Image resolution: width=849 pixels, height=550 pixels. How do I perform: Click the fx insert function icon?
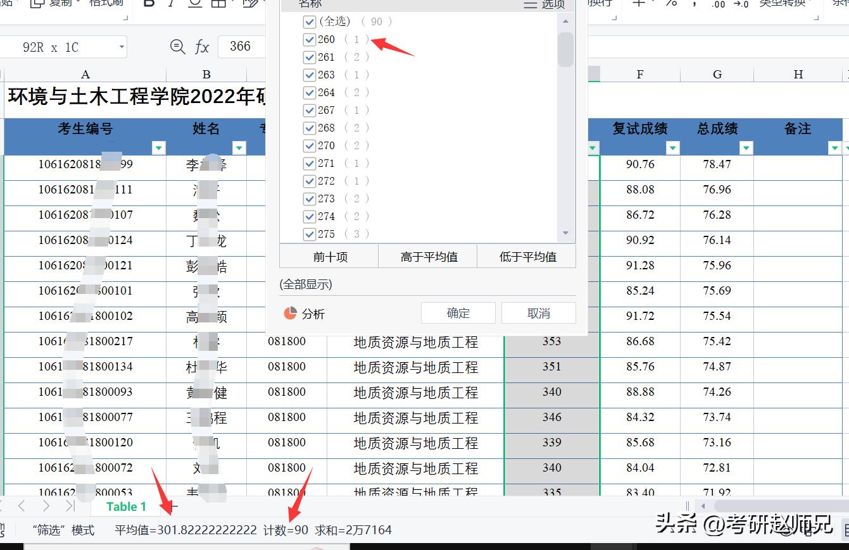click(x=201, y=46)
